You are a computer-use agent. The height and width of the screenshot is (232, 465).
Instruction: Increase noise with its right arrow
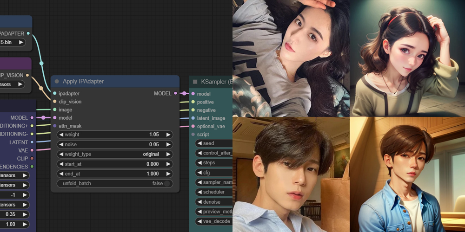pos(168,144)
